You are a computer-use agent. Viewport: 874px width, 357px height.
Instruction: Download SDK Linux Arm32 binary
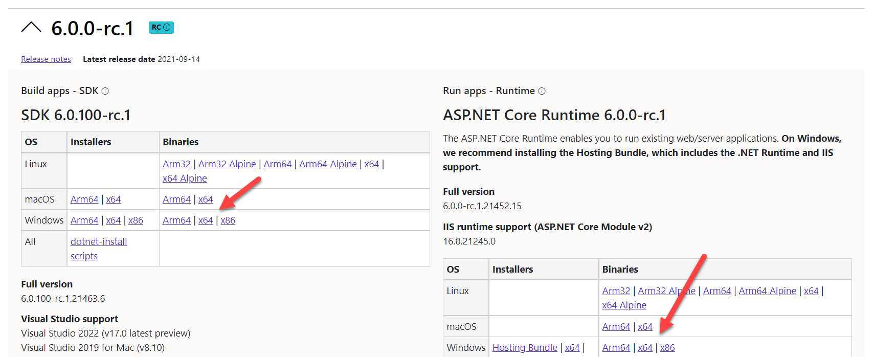(x=176, y=164)
